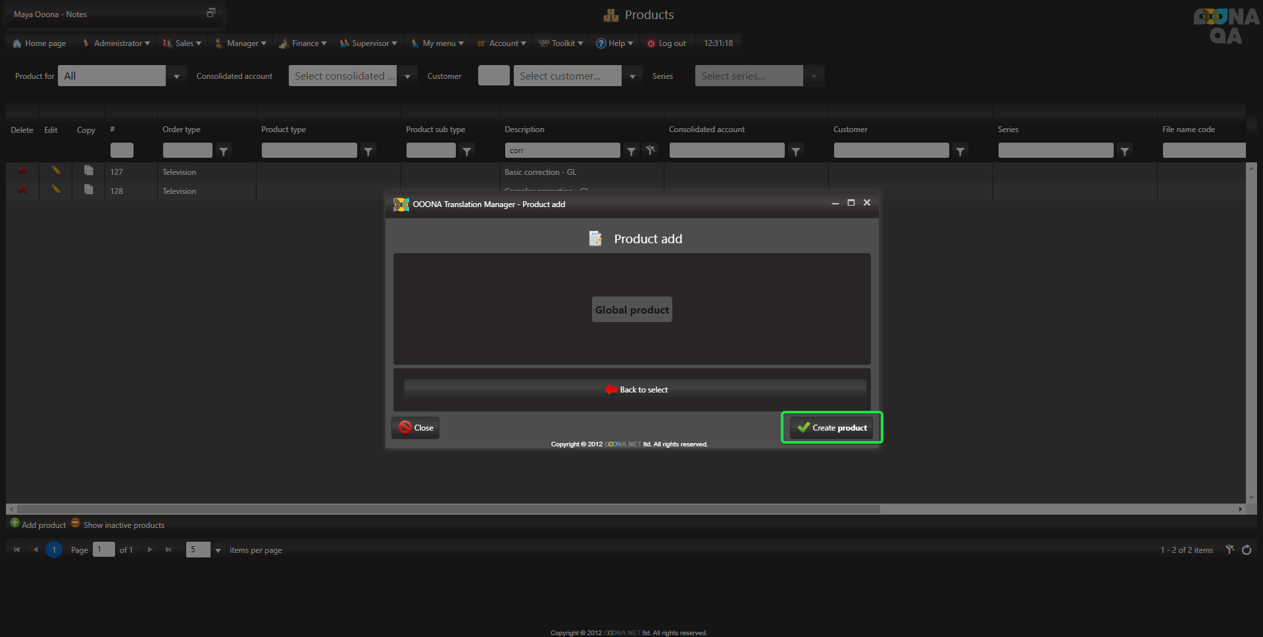Viewport: 1263px width, 637px height.
Task: Select the Global product option
Action: click(631, 310)
